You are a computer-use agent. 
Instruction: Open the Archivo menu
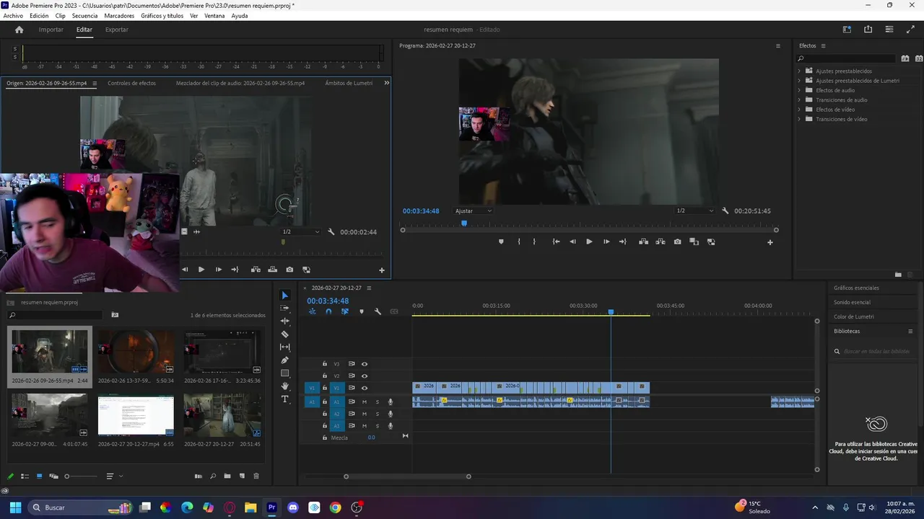pyautogui.click(x=13, y=16)
